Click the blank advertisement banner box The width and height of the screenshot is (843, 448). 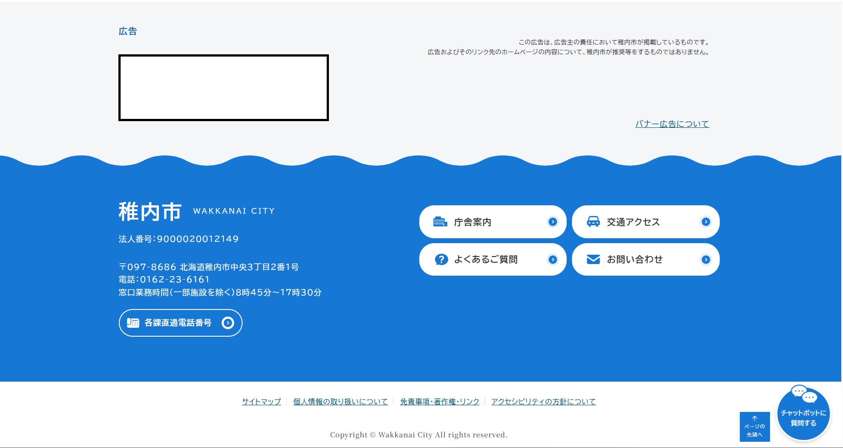(223, 88)
